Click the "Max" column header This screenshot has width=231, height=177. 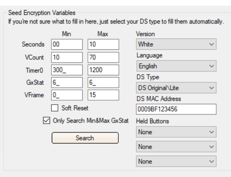pyautogui.click(x=103, y=34)
